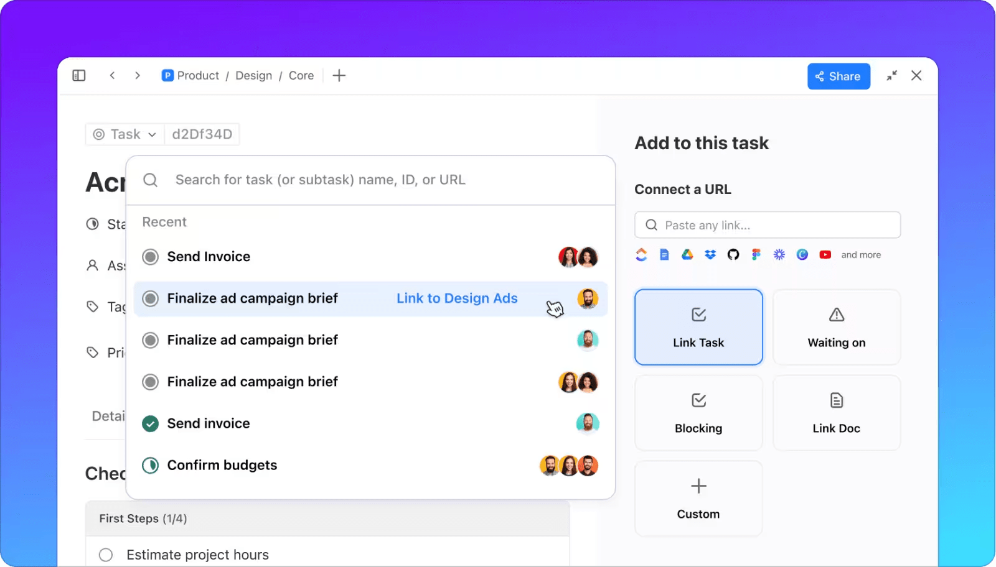Pick the GitHub integration icon
The height and width of the screenshot is (567, 996).
pyautogui.click(x=733, y=254)
